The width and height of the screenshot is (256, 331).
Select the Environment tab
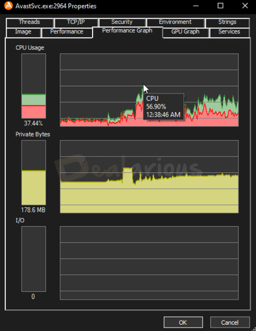click(175, 22)
